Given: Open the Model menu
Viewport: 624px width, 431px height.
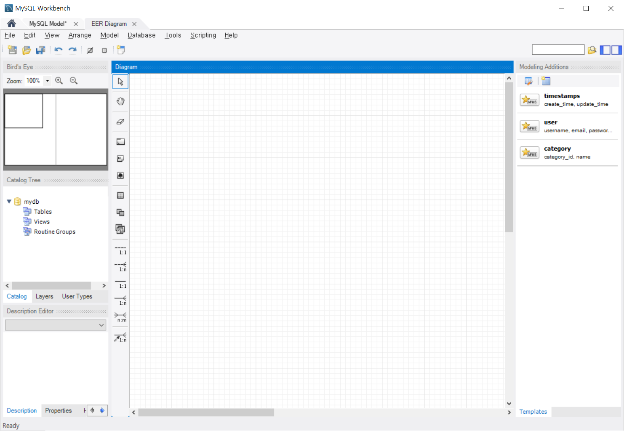Looking at the screenshot, I should tap(109, 35).
